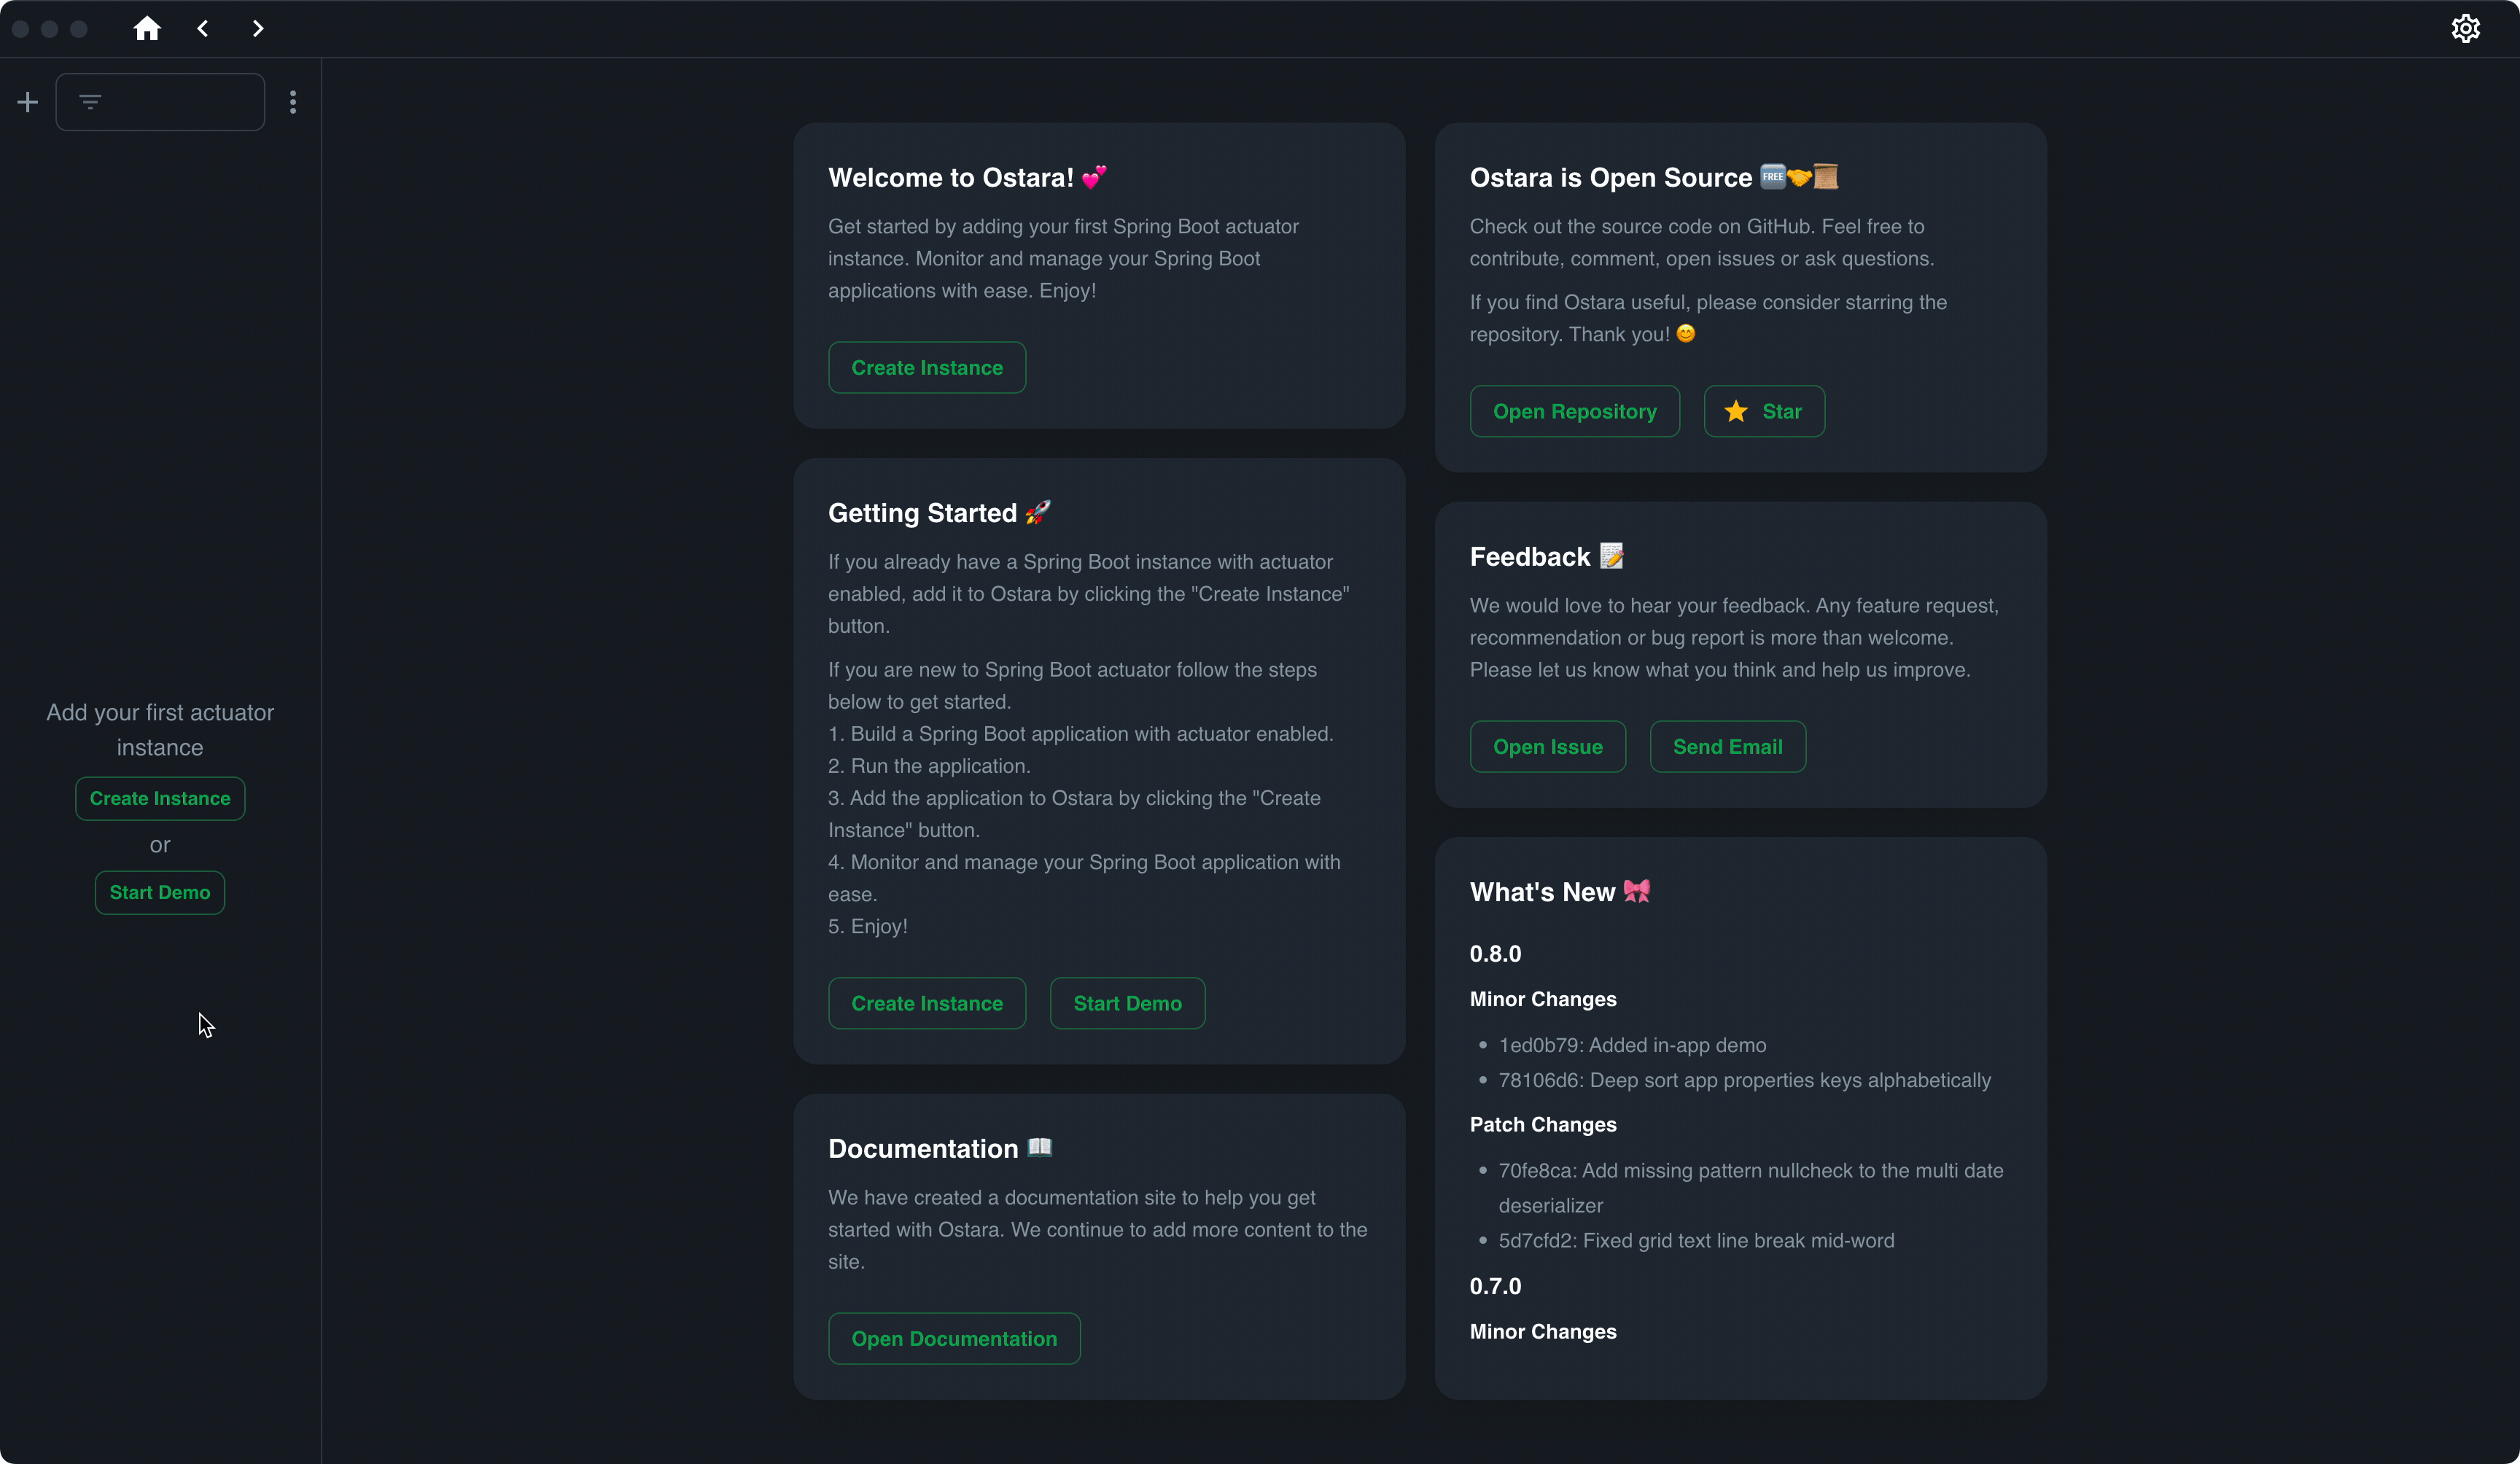The height and width of the screenshot is (1464, 2520).
Task: Click Create Instance in the sidebar
Action: coord(160,799)
